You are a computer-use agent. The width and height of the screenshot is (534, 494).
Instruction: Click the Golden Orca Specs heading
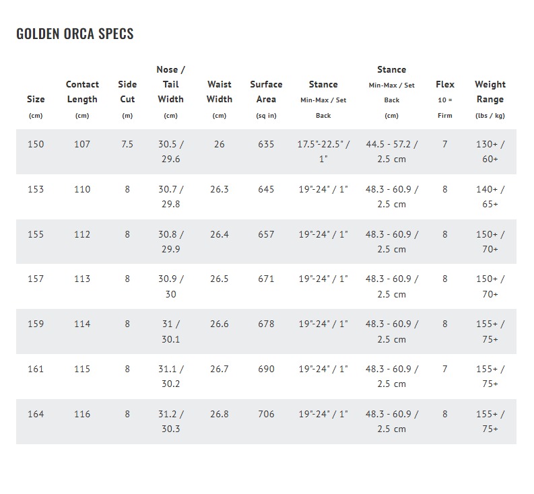tap(75, 34)
